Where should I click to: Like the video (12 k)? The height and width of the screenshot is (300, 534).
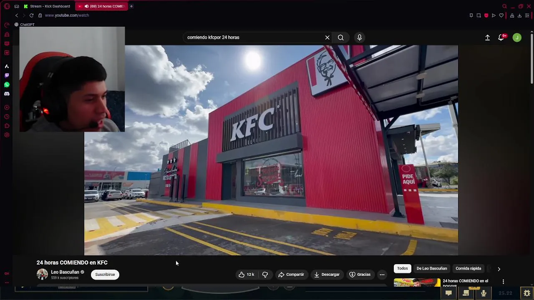(x=246, y=275)
